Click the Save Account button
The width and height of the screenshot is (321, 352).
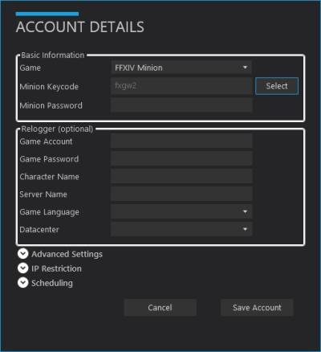tap(257, 308)
